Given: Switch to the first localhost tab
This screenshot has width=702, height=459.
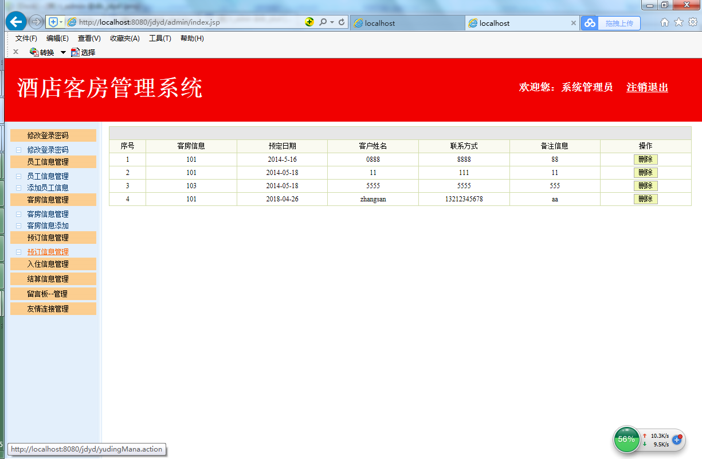Looking at the screenshot, I should click(406, 23).
